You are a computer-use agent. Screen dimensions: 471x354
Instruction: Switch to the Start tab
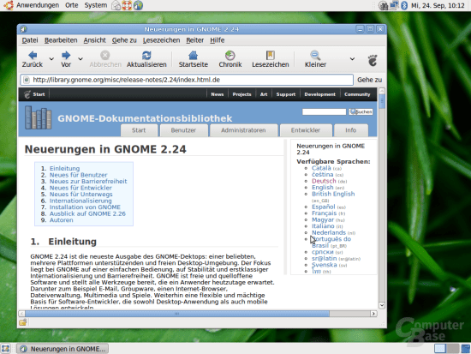pos(139,130)
